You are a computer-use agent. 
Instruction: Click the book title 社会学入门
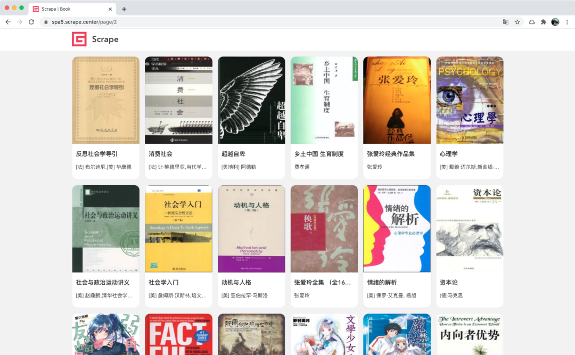[163, 283]
